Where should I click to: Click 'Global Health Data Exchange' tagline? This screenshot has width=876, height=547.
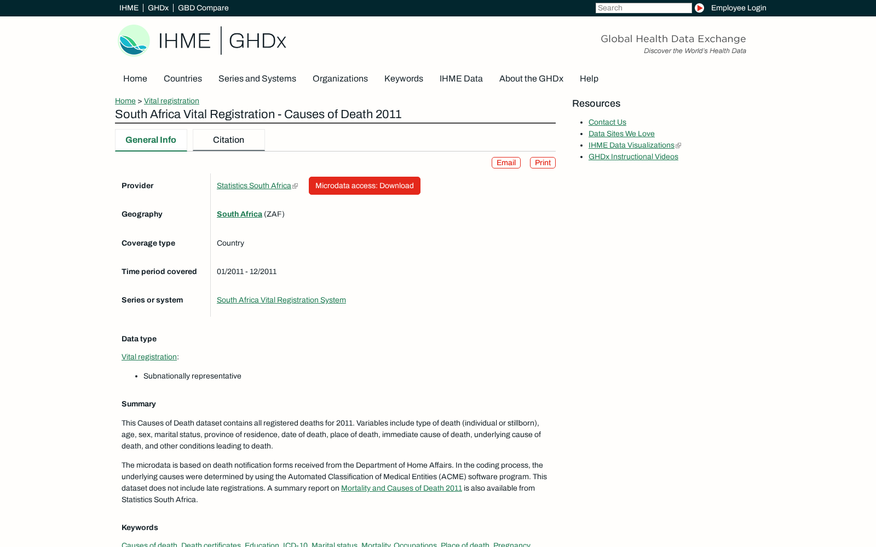click(x=673, y=39)
